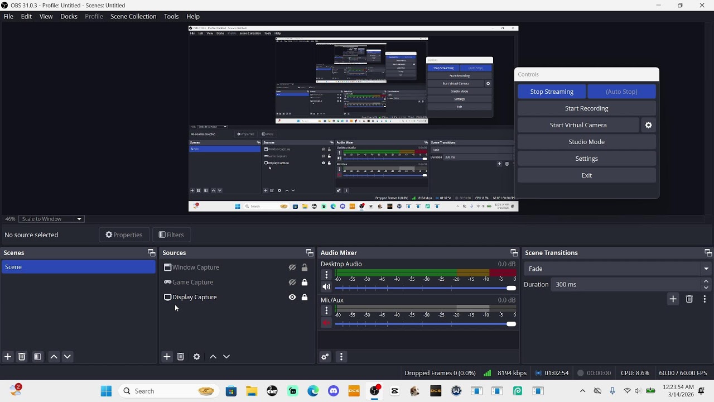Click the Windows Start button

click(x=106, y=391)
